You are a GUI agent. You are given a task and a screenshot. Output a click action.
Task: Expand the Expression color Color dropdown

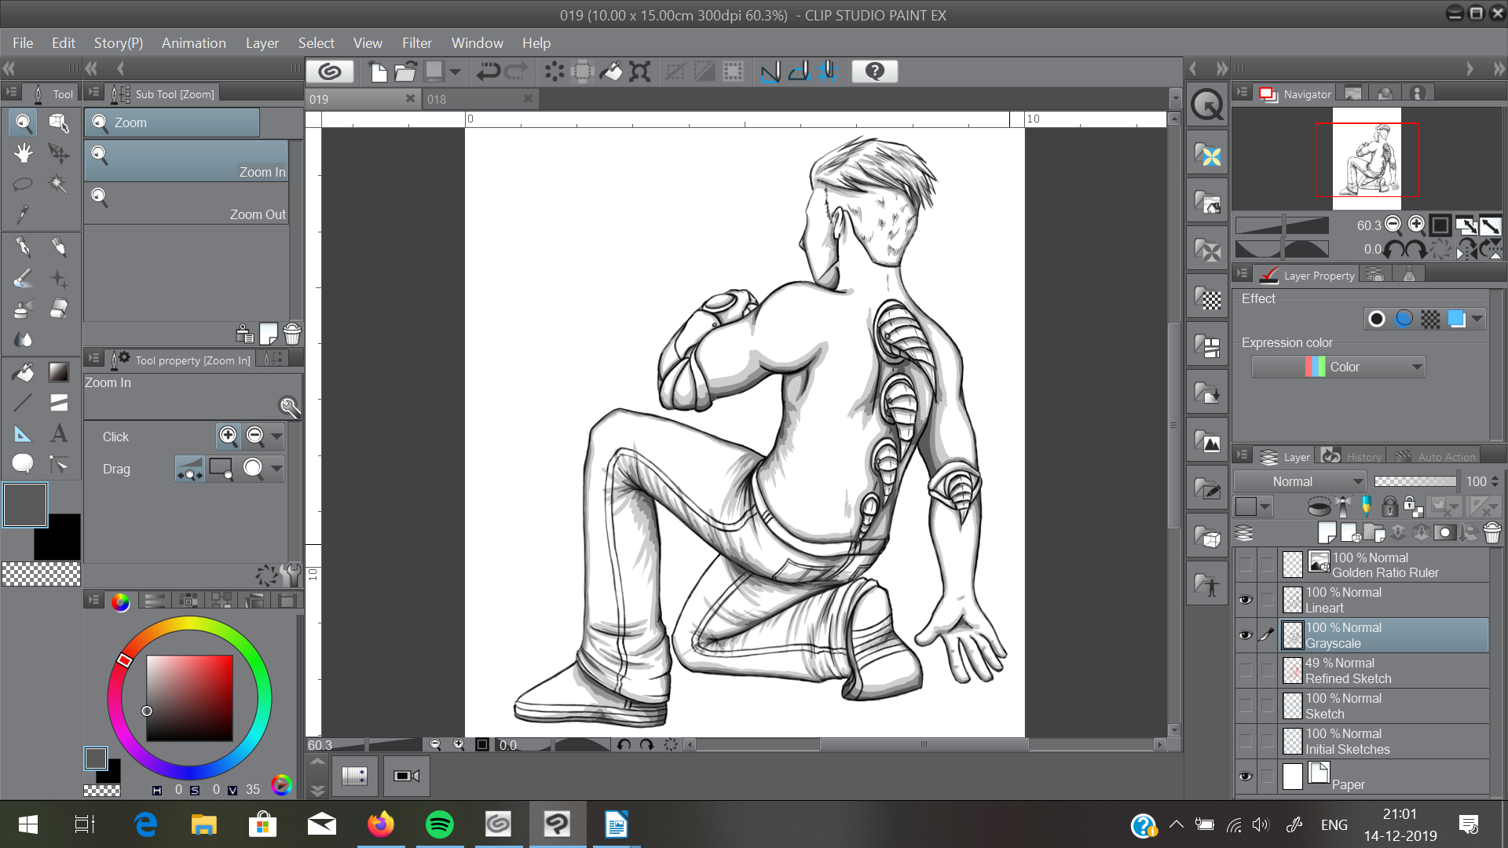click(1338, 367)
